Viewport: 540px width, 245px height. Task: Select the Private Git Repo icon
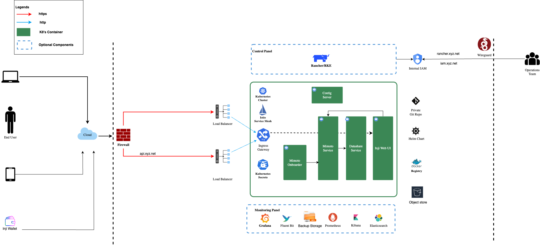pyautogui.click(x=416, y=101)
